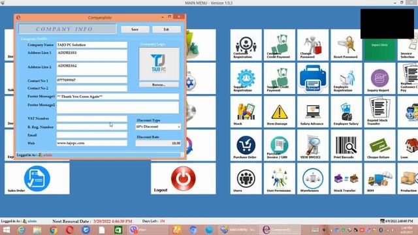Open the Warehouses tile
This screenshot has width=418, height=235.
(313, 178)
